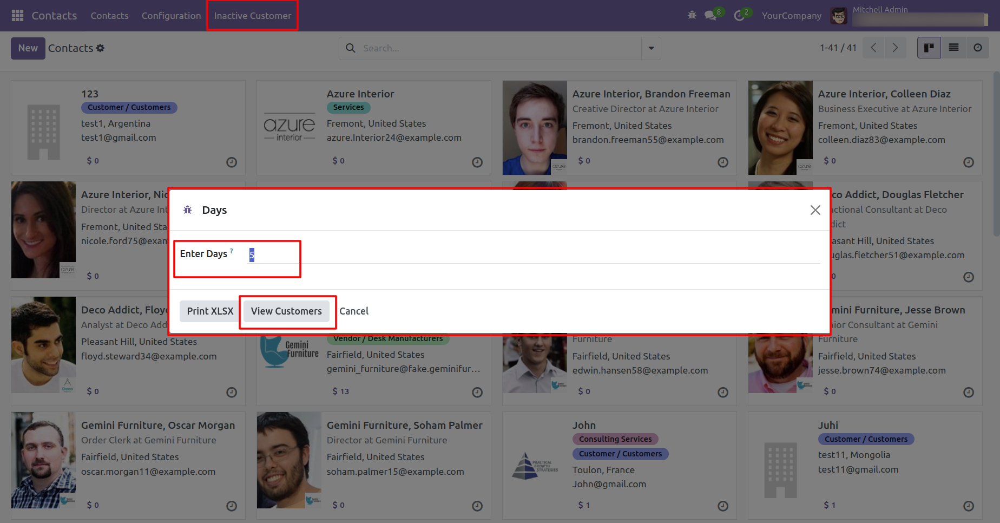
Task: Click activity clock on Juhi card
Action: [969, 506]
